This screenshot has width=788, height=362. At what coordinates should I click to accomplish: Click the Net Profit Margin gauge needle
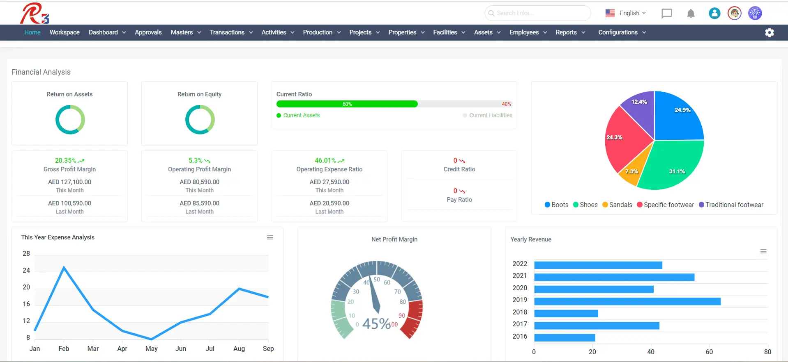click(x=375, y=295)
